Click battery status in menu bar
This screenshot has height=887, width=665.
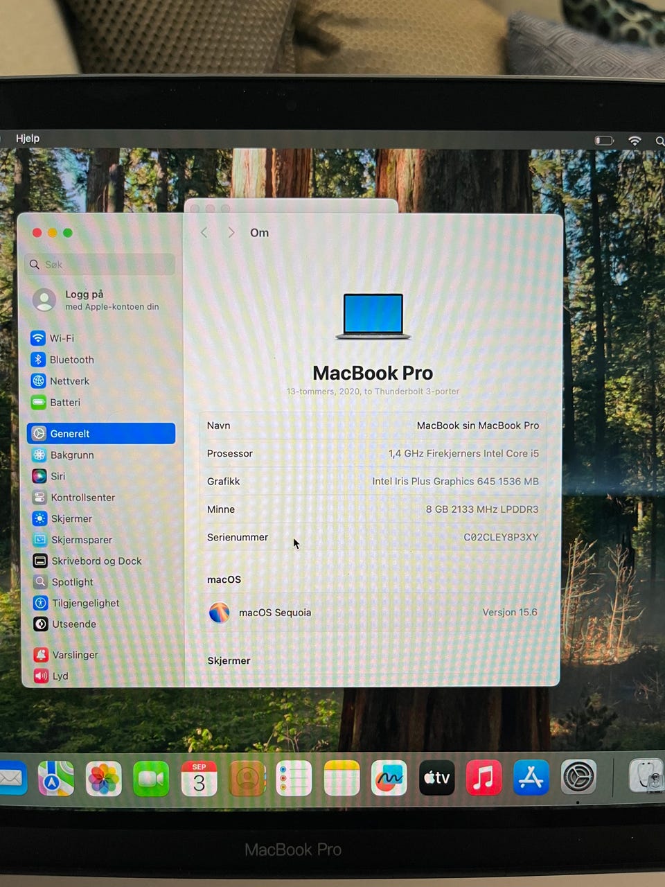pyautogui.click(x=605, y=141)
